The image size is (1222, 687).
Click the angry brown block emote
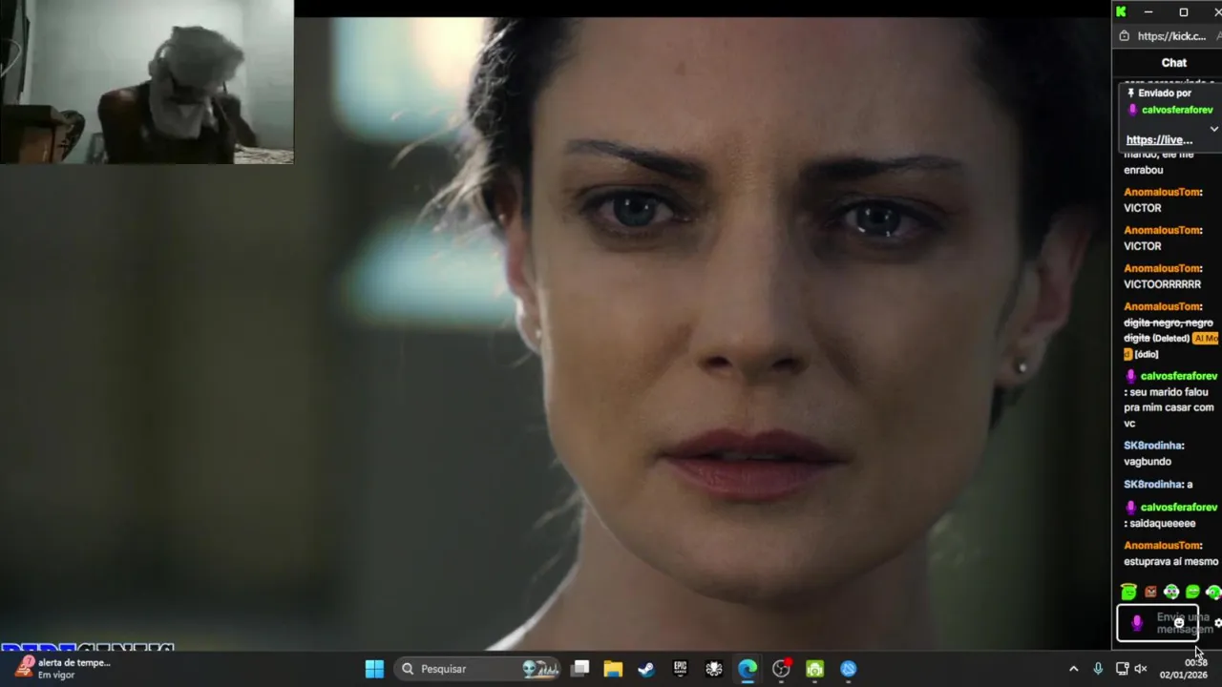click(1150, 593)
